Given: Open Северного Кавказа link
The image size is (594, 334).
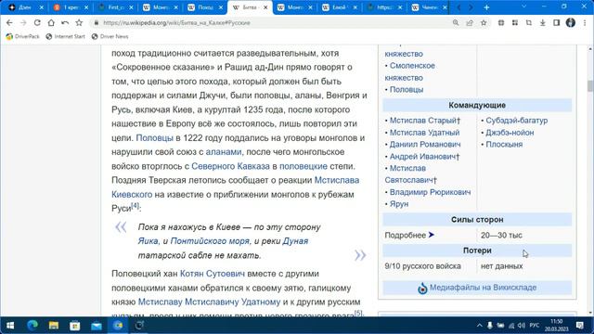Looking at the screenshot, I should [x=231, y=166].
